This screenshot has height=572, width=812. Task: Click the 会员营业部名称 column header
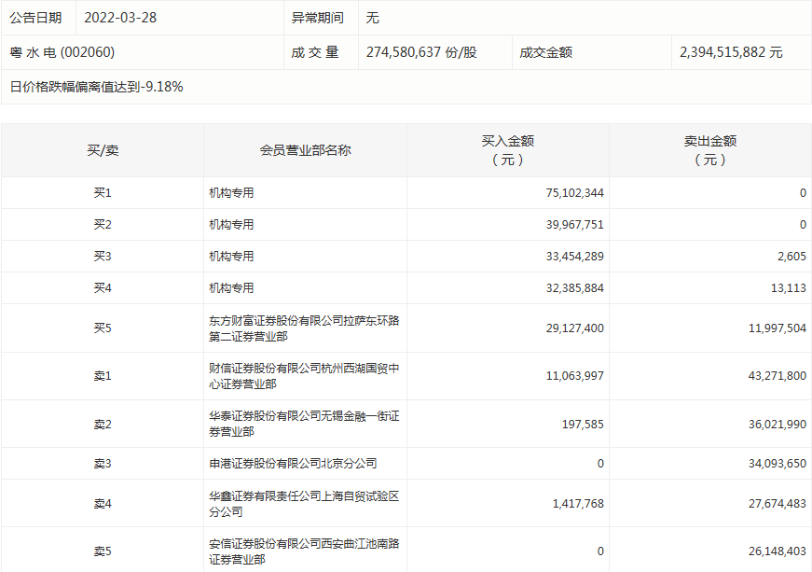[x=305, y=150]
